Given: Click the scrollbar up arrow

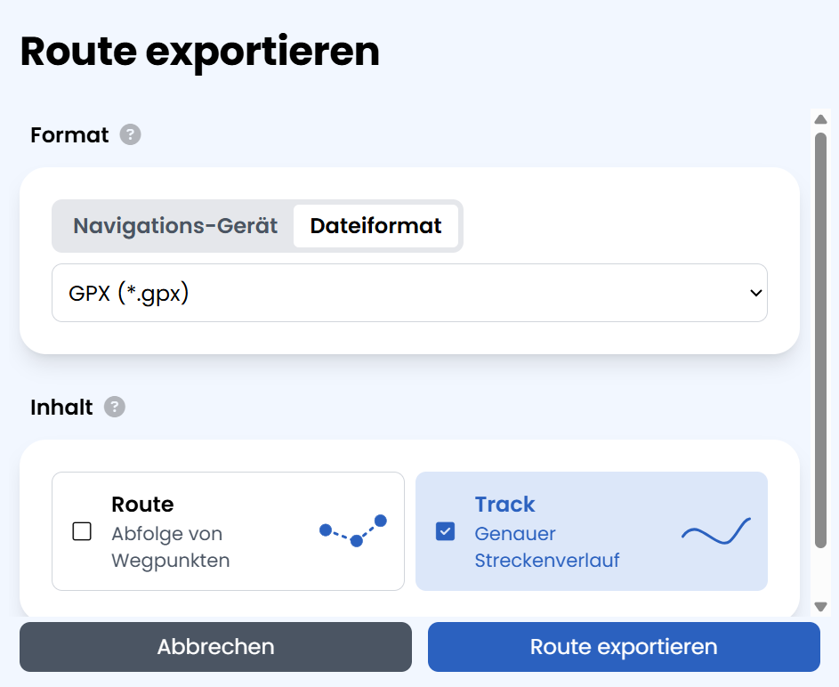Looking at the screenshot, I should point(820,119).
